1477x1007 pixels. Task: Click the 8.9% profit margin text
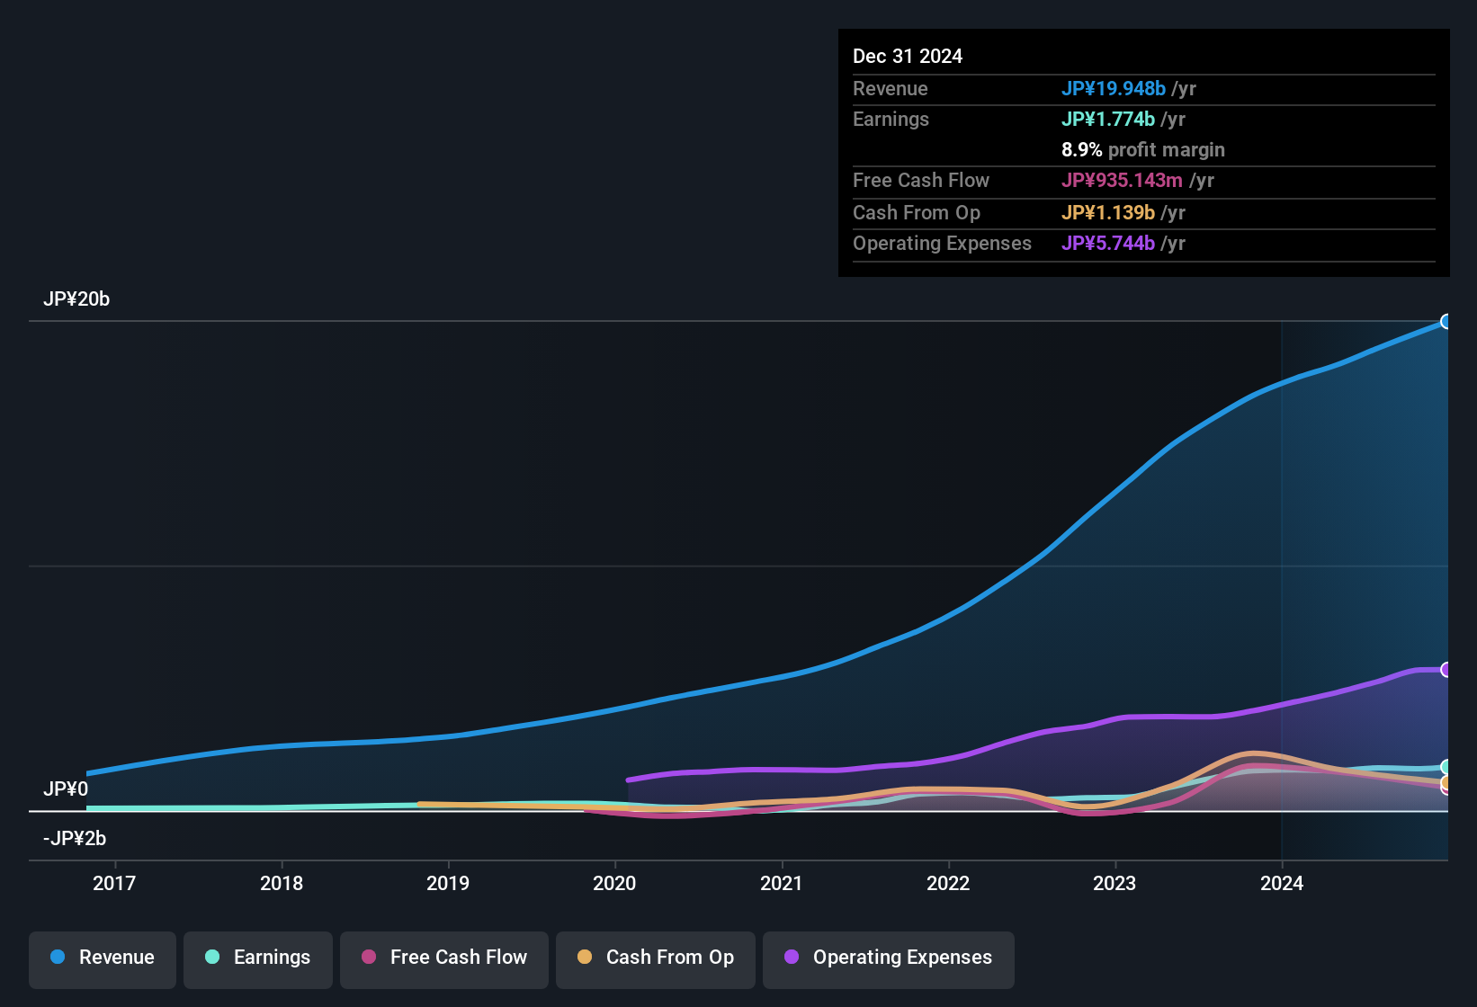tap(1143, 150)
